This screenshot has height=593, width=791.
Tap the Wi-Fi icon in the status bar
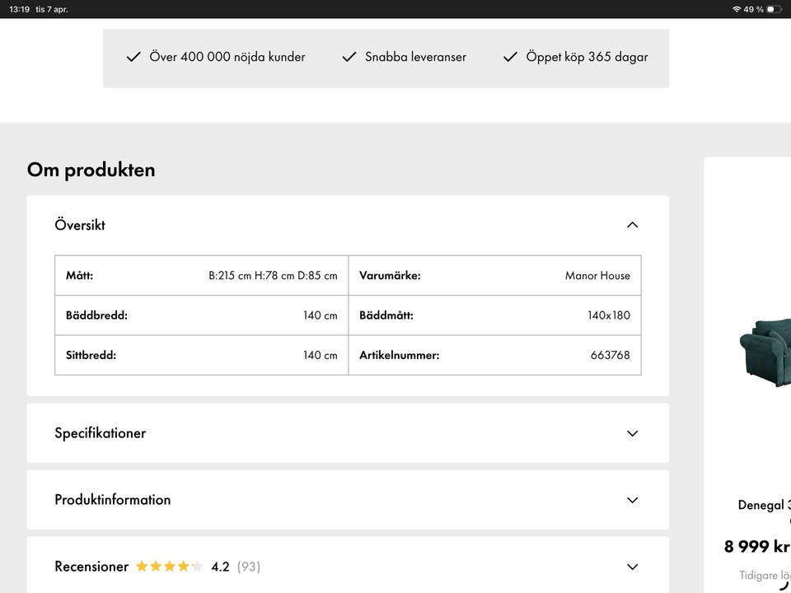pyautogui.click(x=736, y=9)
